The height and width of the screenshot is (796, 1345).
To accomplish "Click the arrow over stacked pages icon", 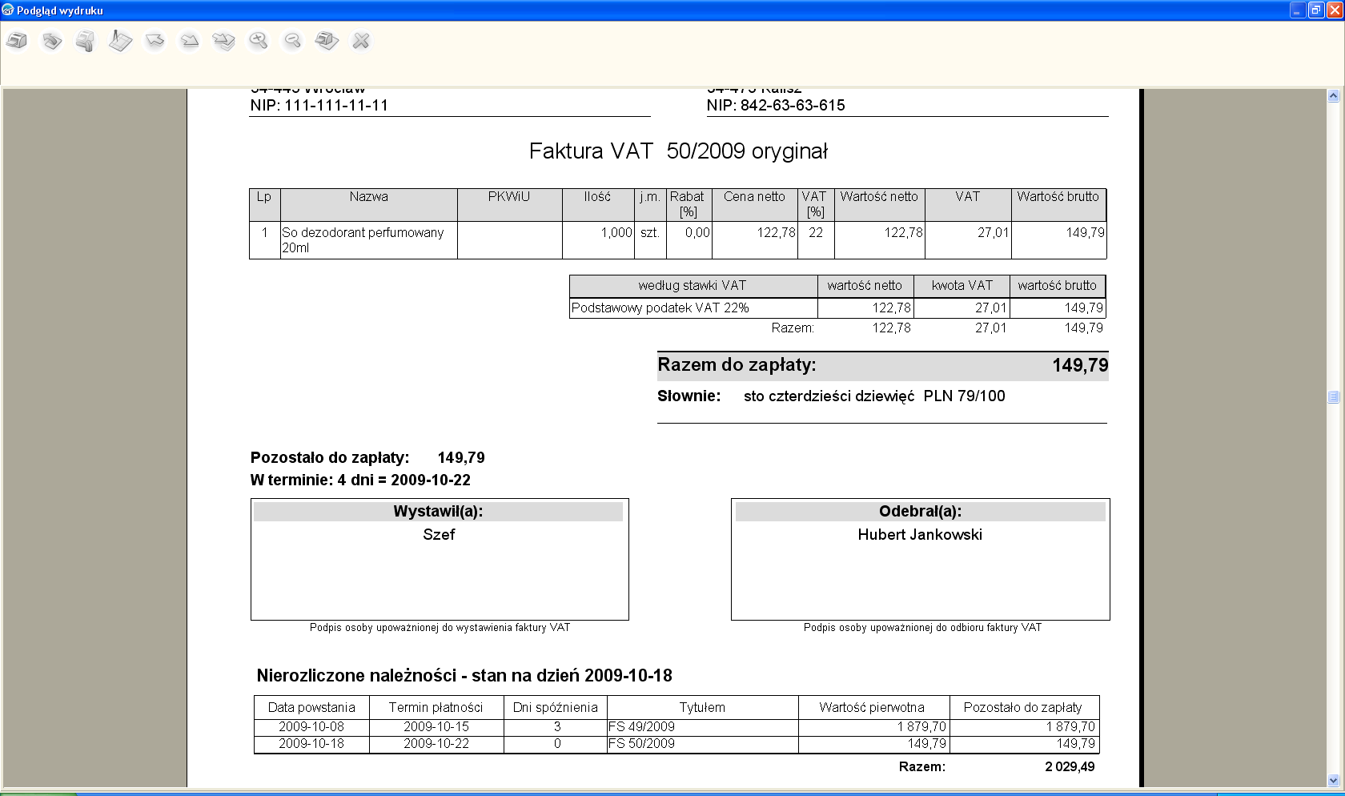I will pyautogui.click(x=223, y=41).
